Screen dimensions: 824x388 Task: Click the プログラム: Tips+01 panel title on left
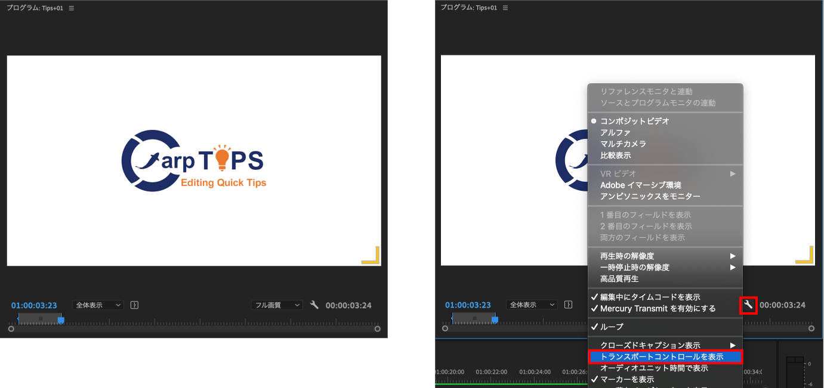coord(34,8)
